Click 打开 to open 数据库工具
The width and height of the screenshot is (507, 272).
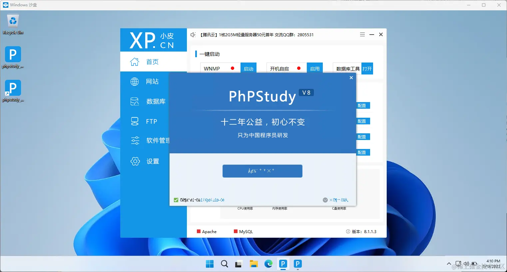(367, 68)
